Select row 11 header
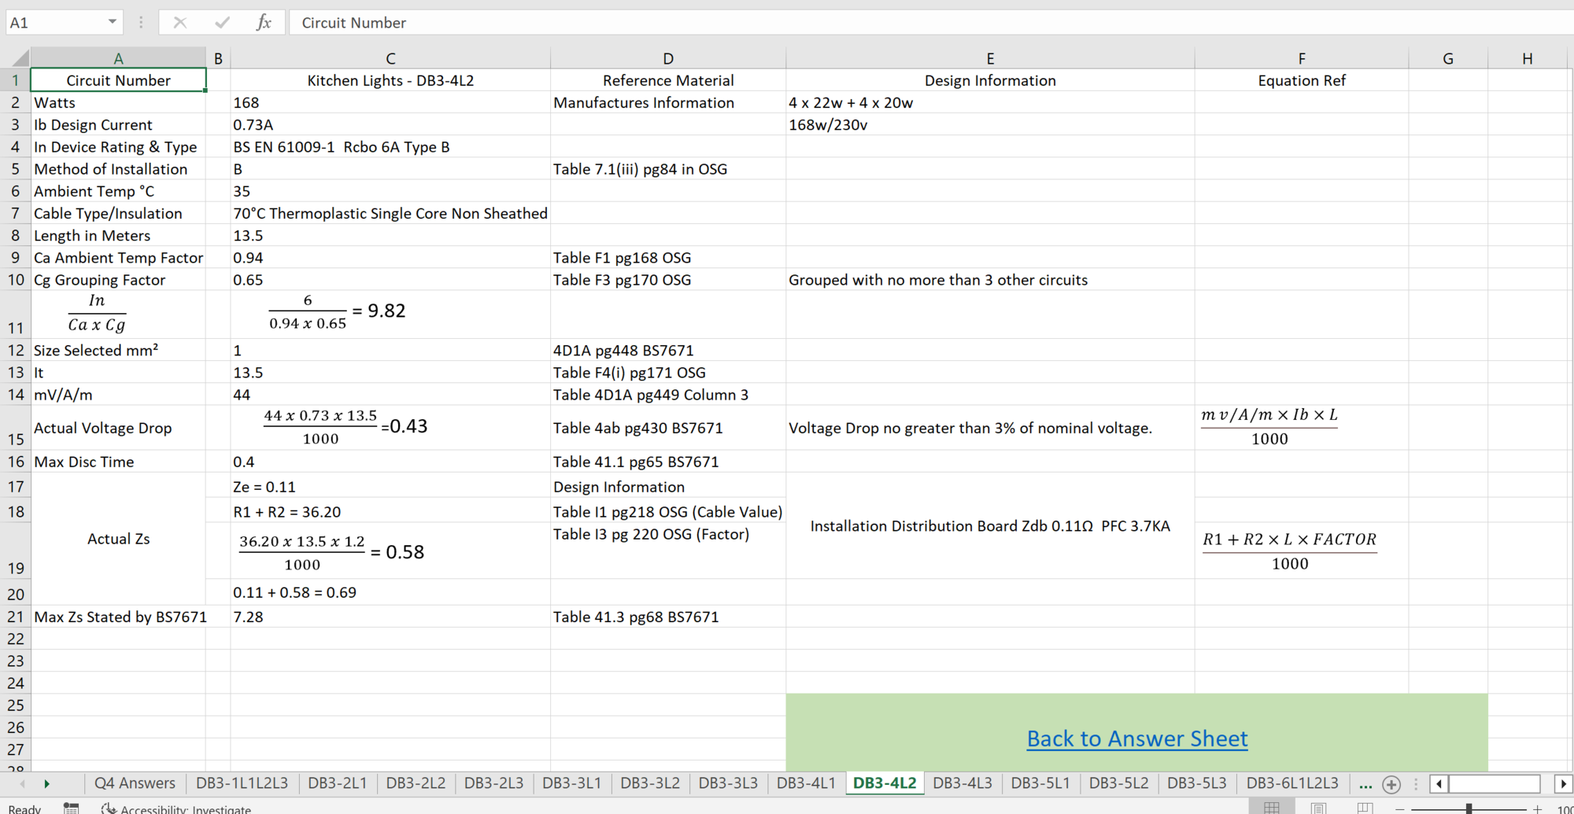 click(x=15, y=315)
